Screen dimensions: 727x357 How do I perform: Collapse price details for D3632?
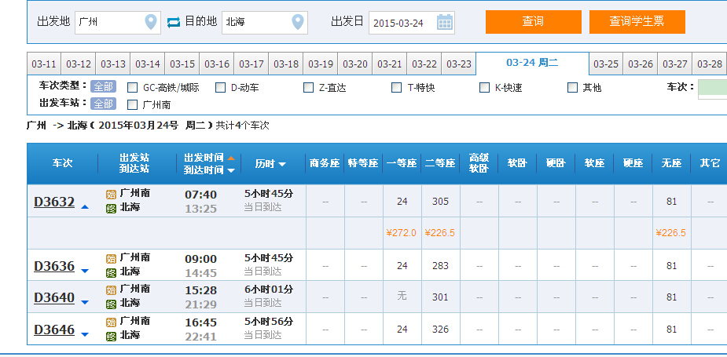(x=84, y=207)
